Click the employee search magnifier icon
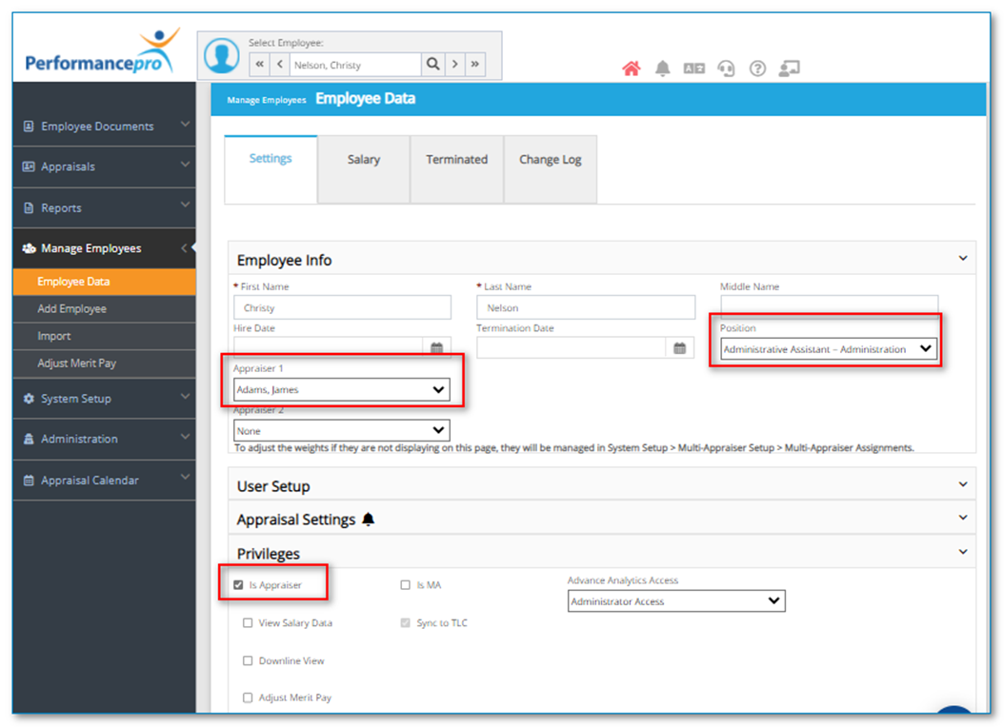The height and width of the screenshot is (727, 1004). pyautogui.click(x=432, y=65)
